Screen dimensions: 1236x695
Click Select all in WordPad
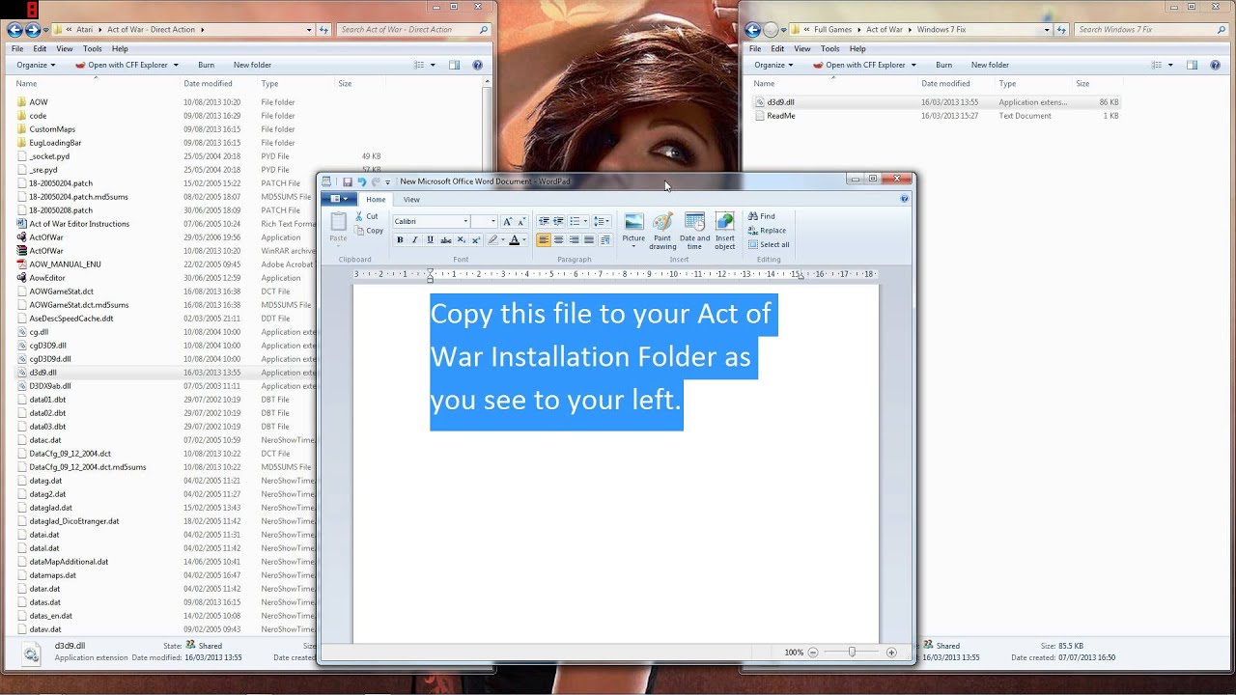[x=769, y=245]
